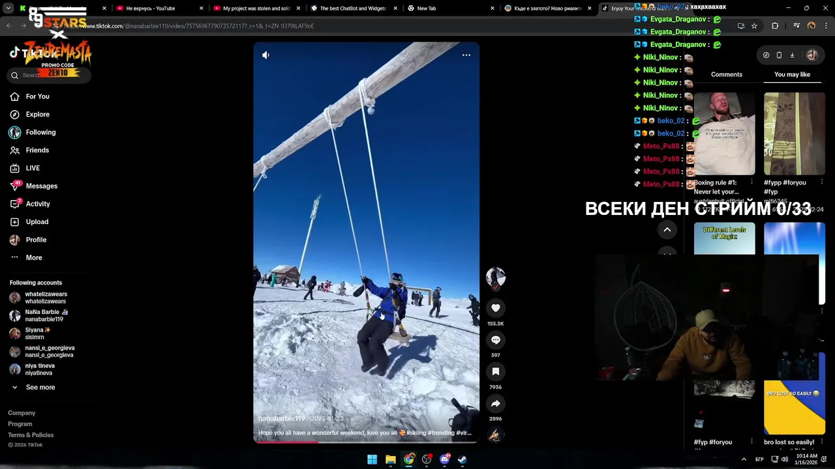Open the TikTok coins icon in top pill
Viewport: 835px width, 469px height.
click(766, 55)
